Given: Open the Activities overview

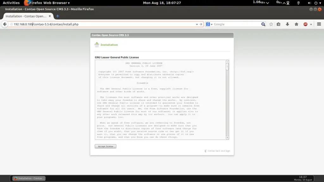Looking at the screenshot, I should (11, 3).
